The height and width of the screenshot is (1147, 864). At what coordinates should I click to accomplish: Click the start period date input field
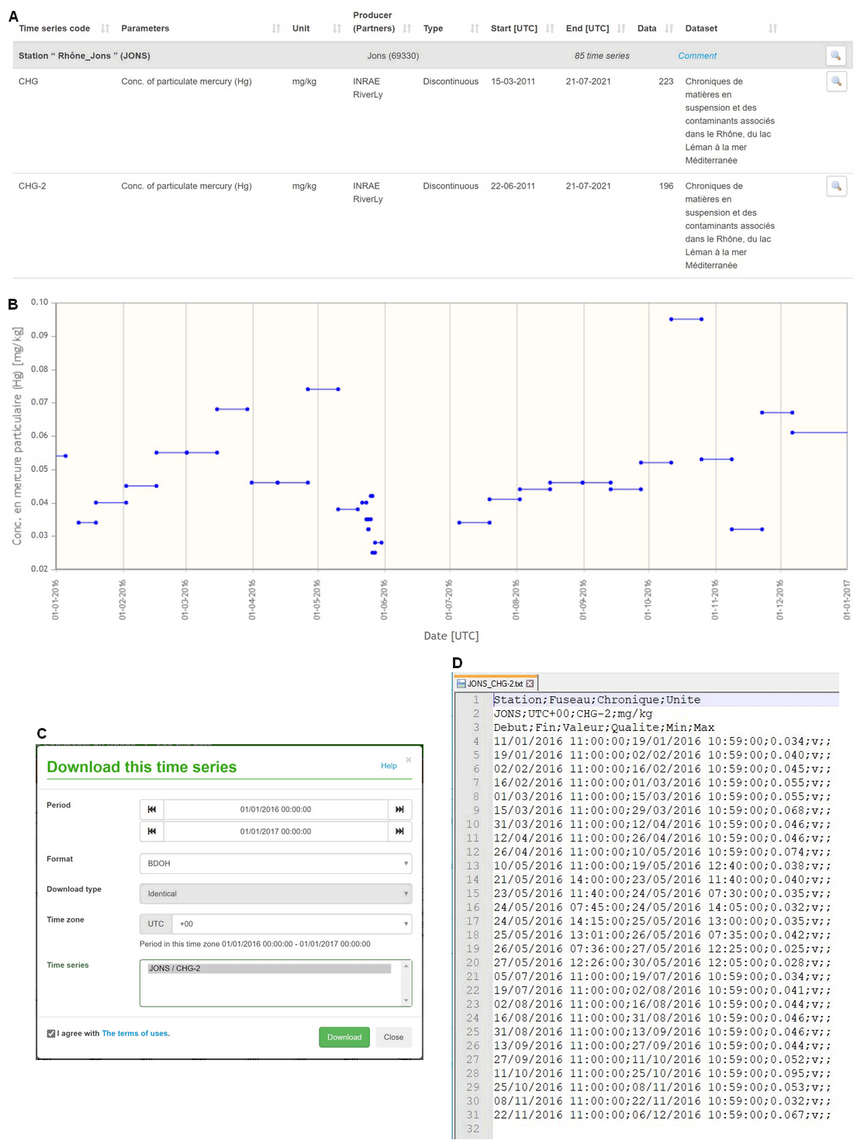tap(275, 809)
